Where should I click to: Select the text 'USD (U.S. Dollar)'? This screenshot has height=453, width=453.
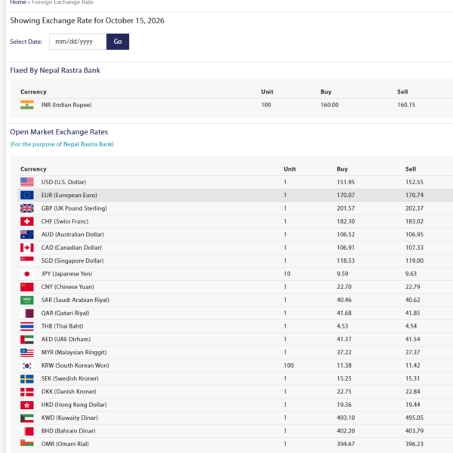[x=63, y=182]
